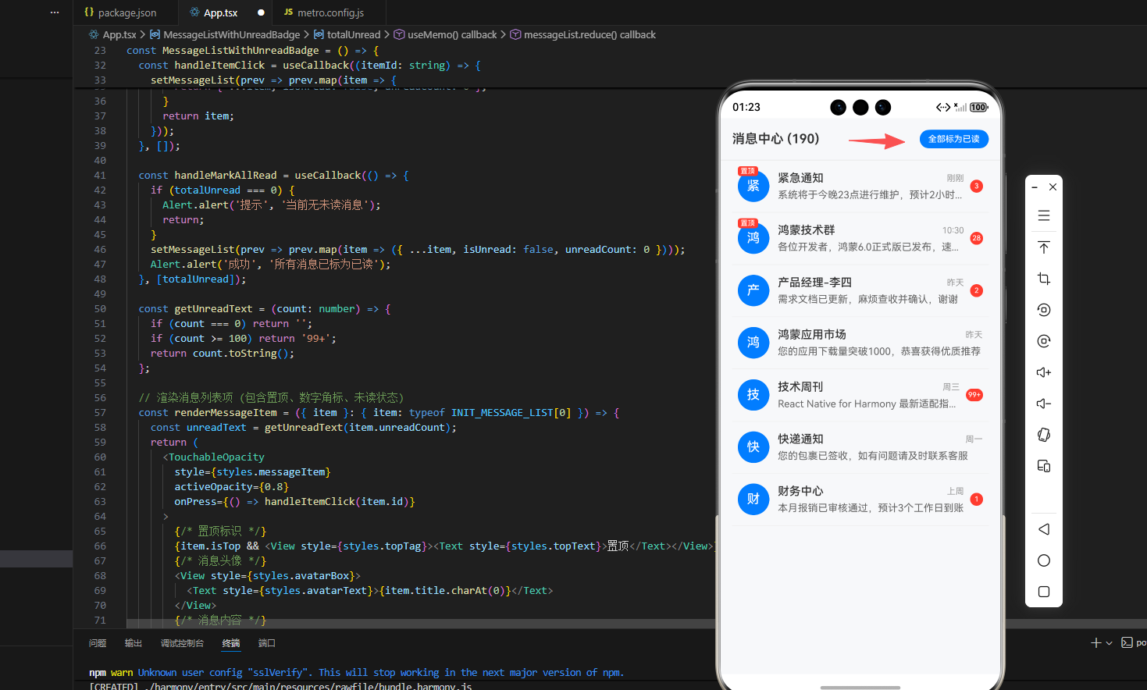1147x690 pixels.
Task: Open the 输出 panel tab
Action: [x=134, y=643]
